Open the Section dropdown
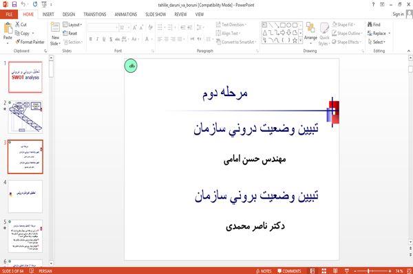Screen dimensions: 413x274 pyautogui.click(x=73, y=42)
